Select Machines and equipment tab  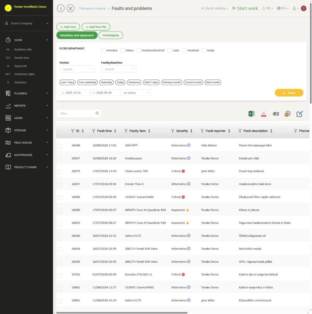pos(77,35)
